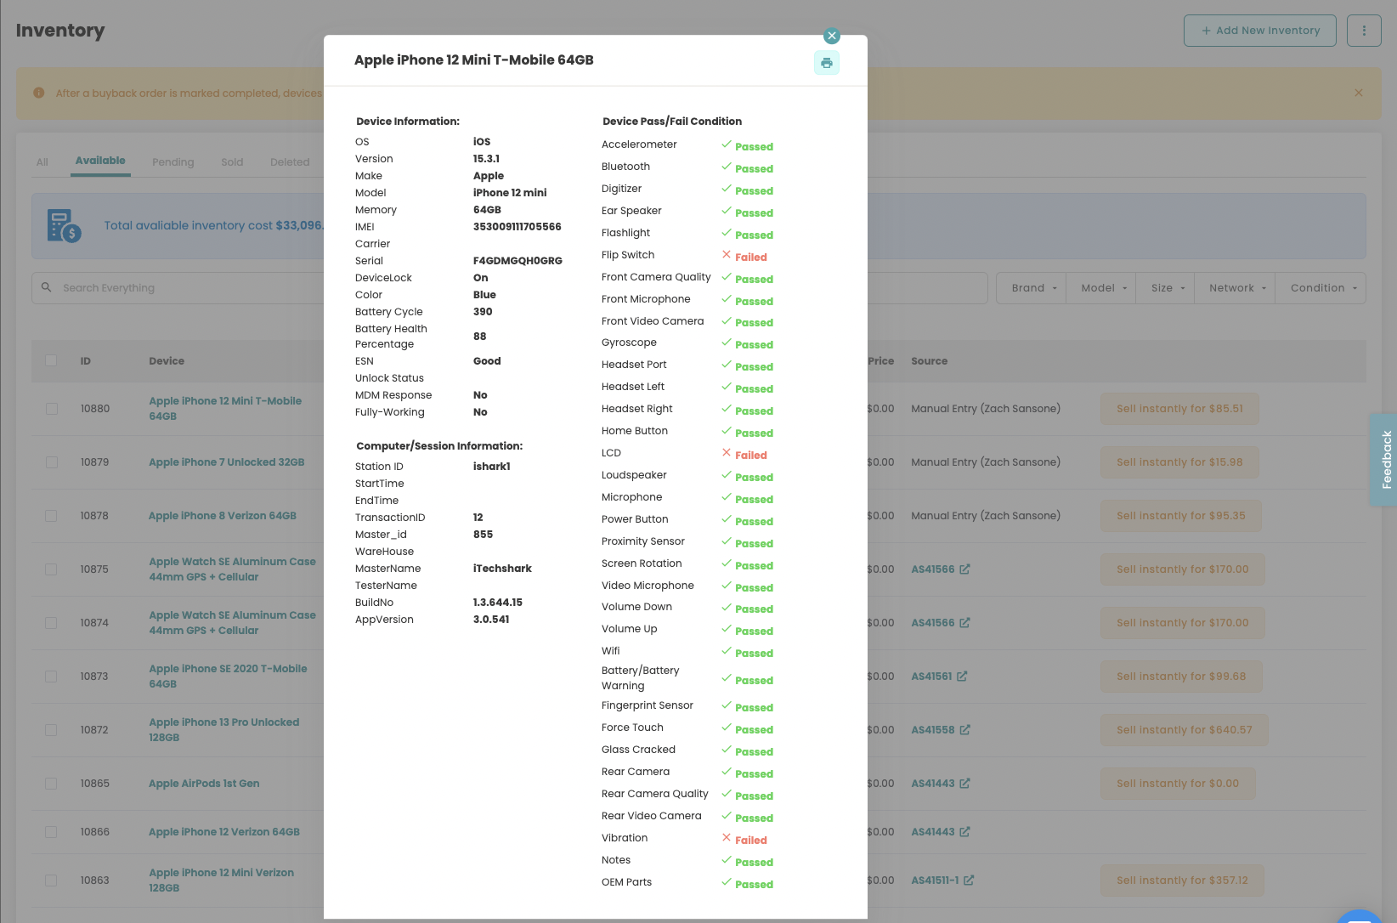Check the box for inventory row 10865
Image resolution: width=1397 pixels, height=923 pixels.
point(51,784)
